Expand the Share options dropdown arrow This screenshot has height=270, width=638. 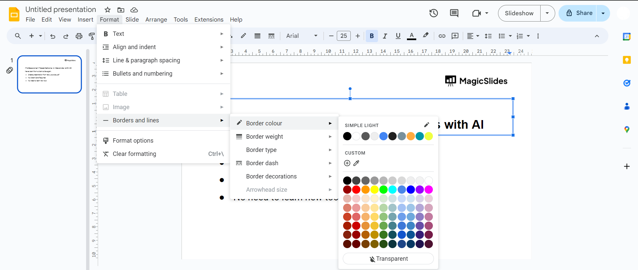603,13
